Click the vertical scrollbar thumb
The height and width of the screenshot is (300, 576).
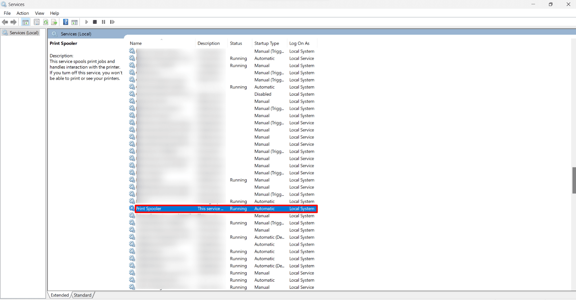point(574,180)
